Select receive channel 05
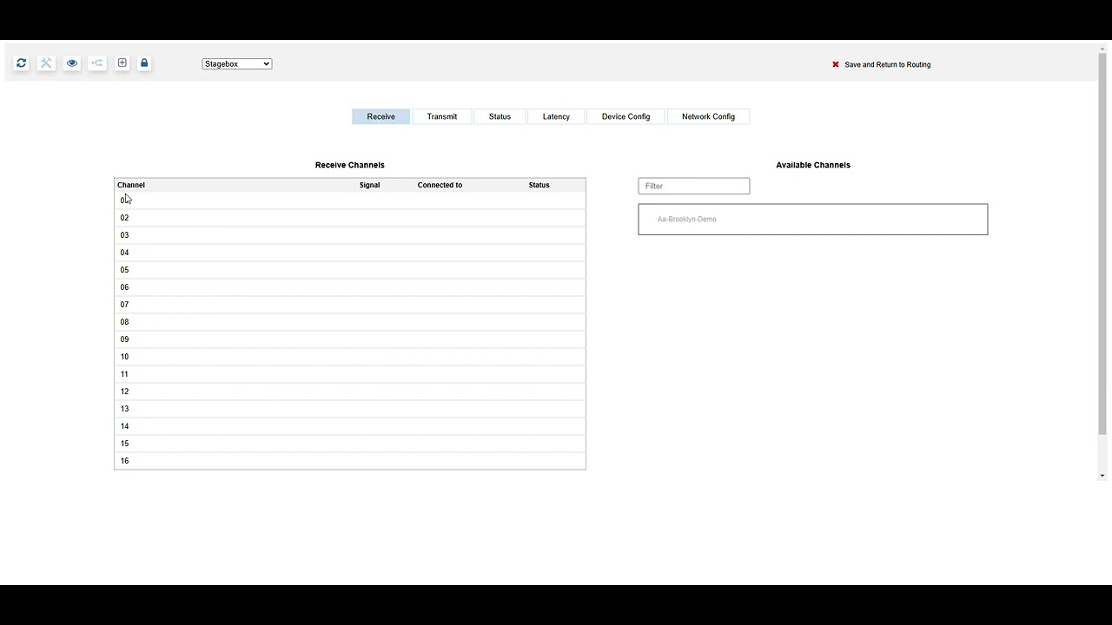 350,270
